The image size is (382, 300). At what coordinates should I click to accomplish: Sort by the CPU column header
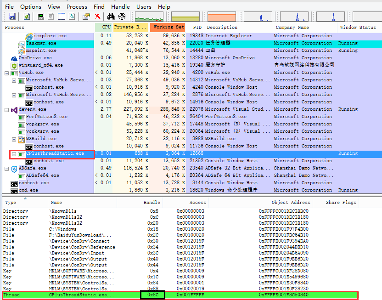(103, 27)
